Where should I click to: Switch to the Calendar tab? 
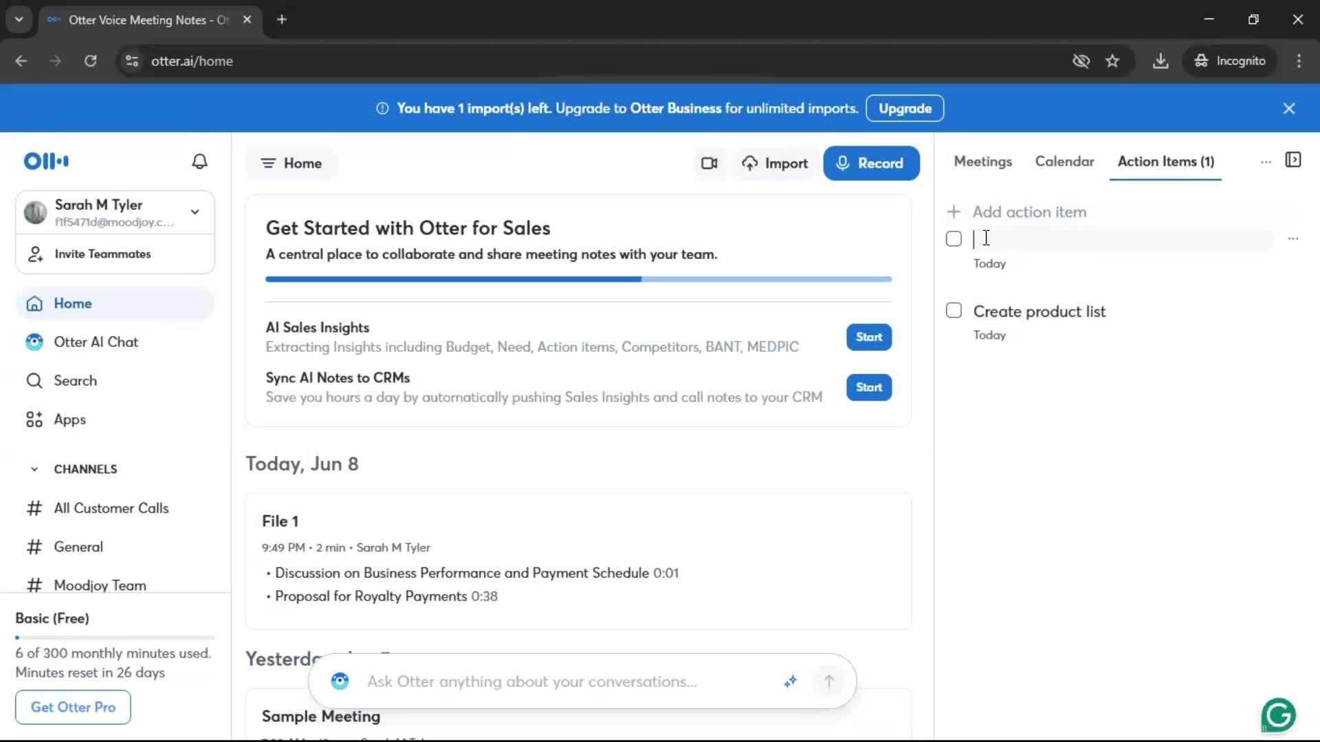pyautogui.click(x=1064, y=161)
